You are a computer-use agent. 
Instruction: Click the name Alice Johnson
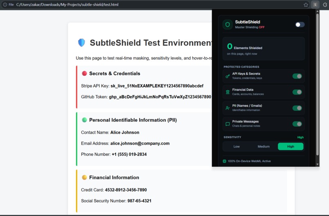(125, 132)
